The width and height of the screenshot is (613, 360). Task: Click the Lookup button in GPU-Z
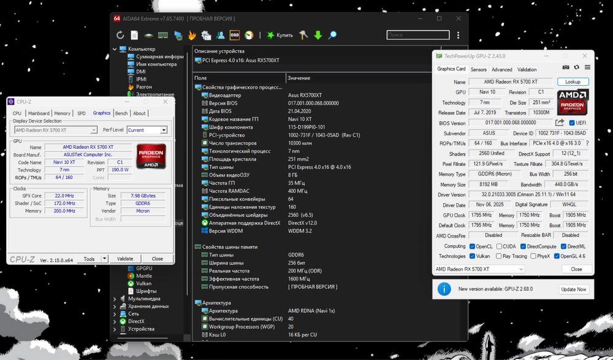pos(573,81)
